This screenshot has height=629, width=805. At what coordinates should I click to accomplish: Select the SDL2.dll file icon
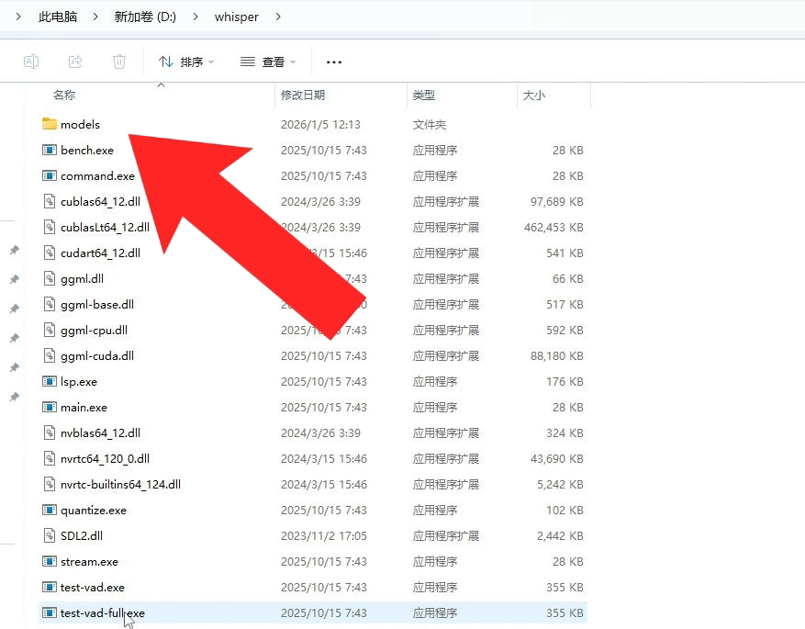pos(50,535)
